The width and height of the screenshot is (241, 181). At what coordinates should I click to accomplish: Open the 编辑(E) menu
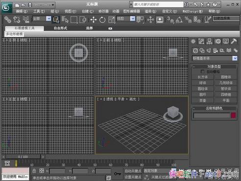tap(22, 11)
